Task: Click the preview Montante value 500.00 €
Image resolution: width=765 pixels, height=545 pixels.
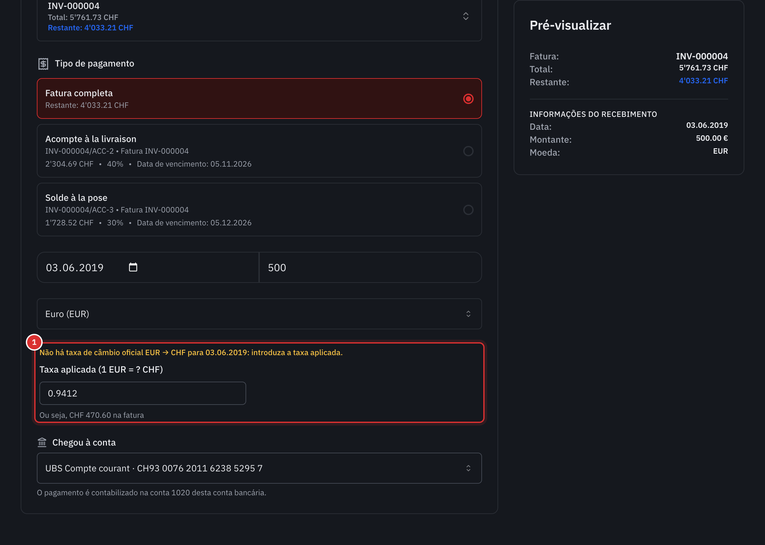Action: click(x=712, y=138)
